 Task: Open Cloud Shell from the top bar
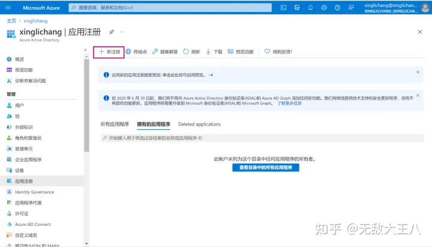click(284, 8)
